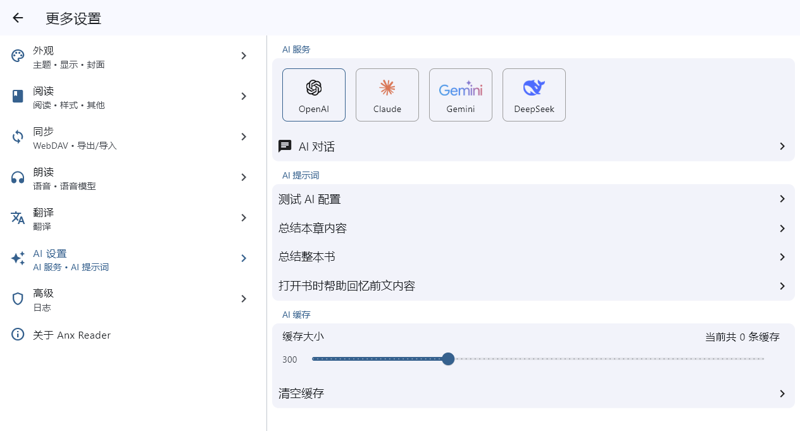
Task: Click chevron on 打开书时帮助回忆前文内容 row
Action: point(782,286)
